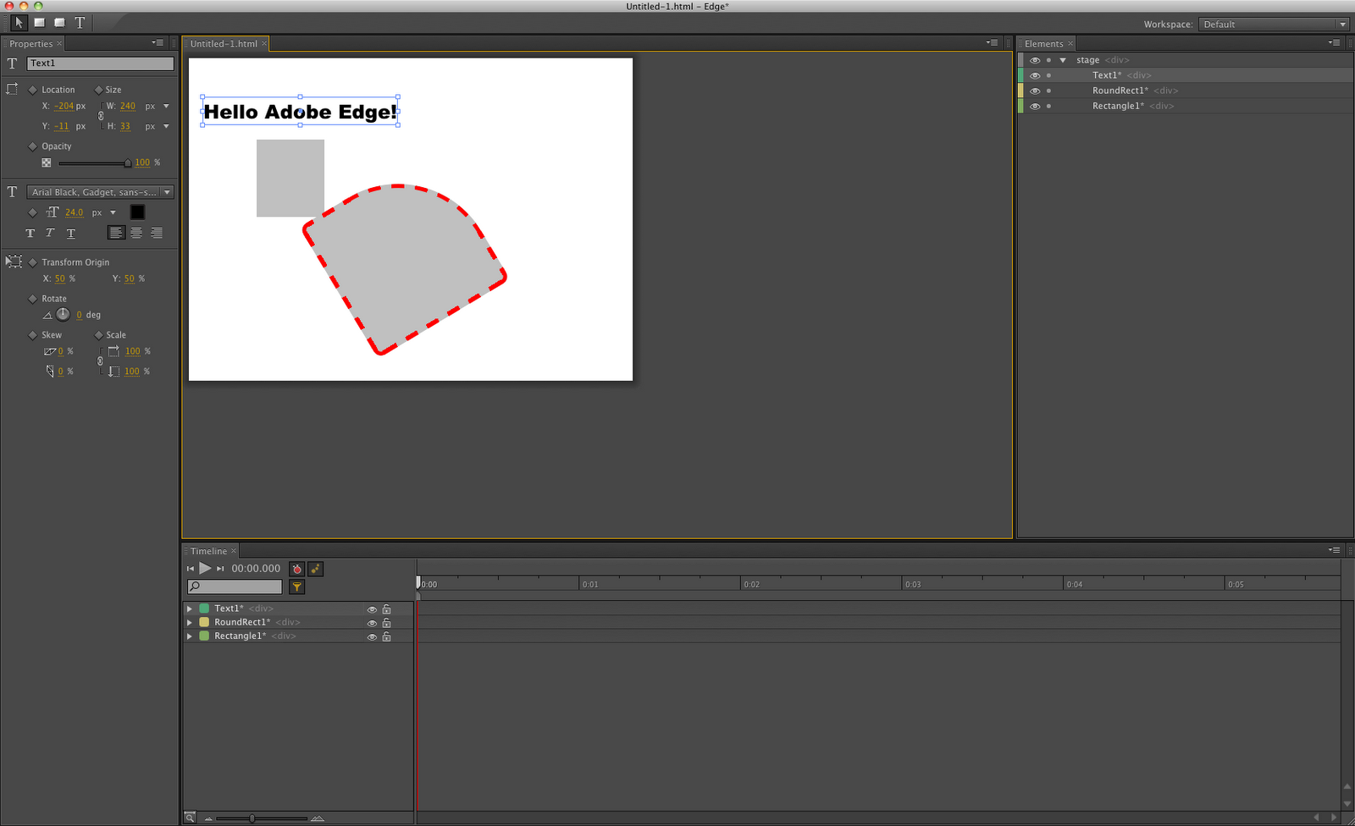Open the font family dropdown
The image size is (1355, 826).
tap(101, 192)
